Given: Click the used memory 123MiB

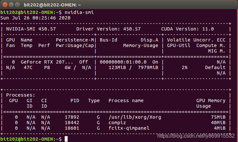Looking at the screenshot, I should tap(117, 67).
